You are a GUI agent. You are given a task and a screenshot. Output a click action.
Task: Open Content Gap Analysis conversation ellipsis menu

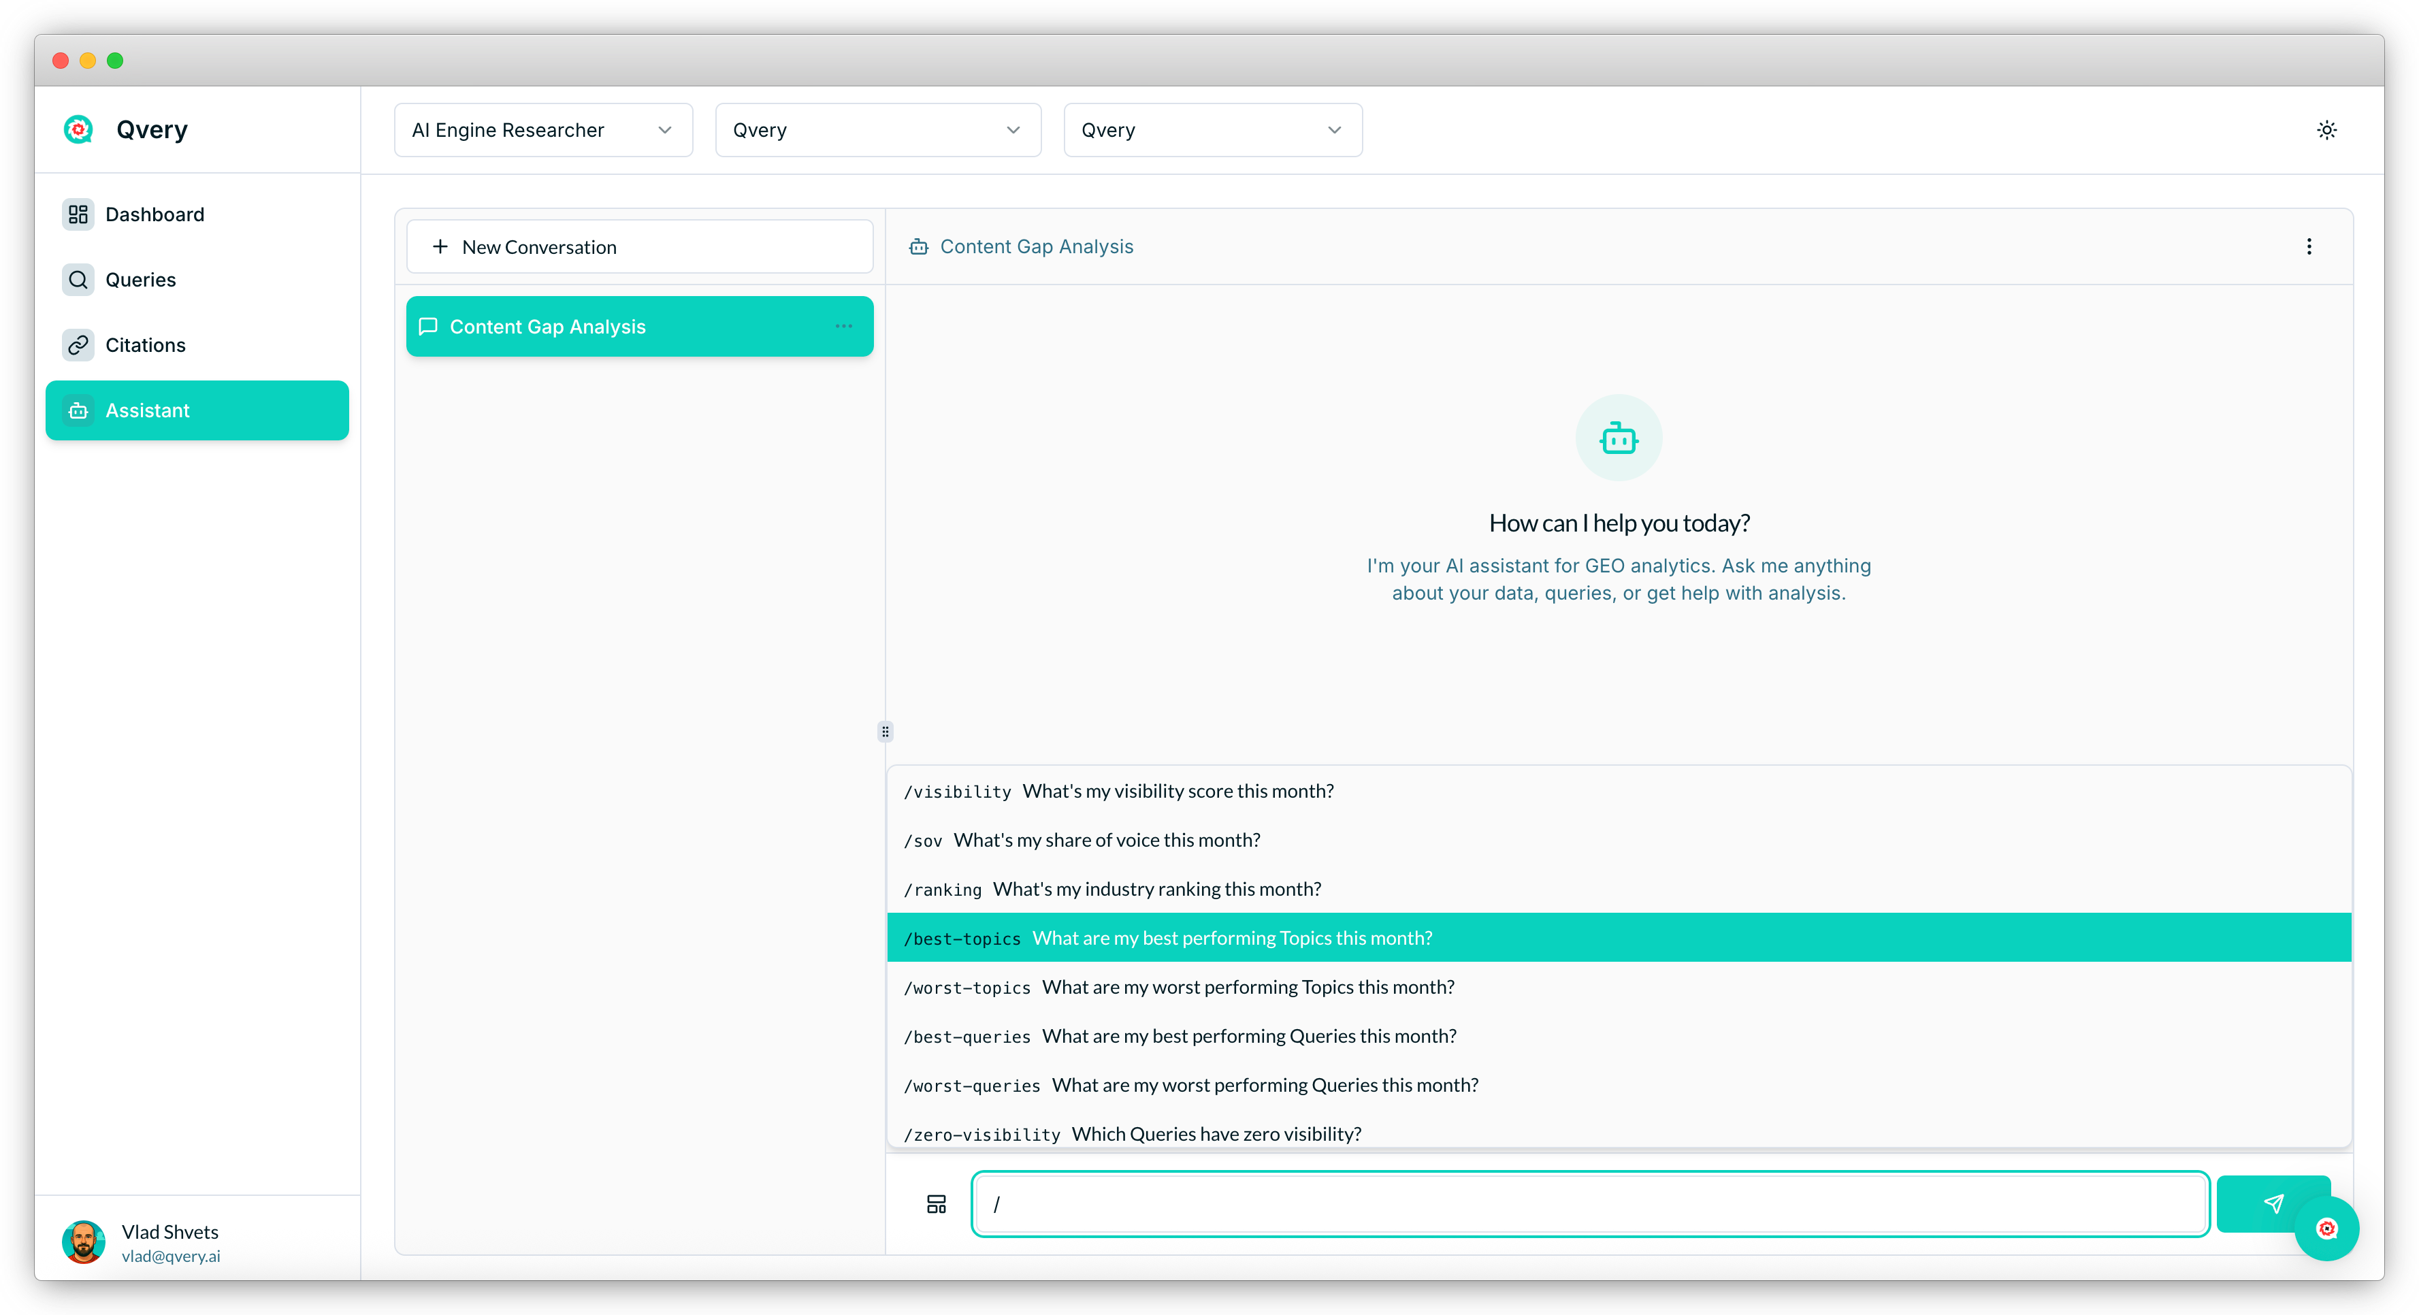click(843, 326)
